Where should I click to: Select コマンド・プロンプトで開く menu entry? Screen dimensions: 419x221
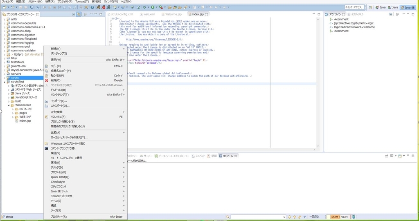pos(85,148)
